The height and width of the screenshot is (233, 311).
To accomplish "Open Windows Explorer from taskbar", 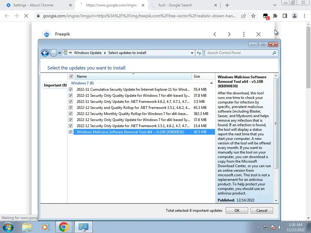I will [27, 227].
